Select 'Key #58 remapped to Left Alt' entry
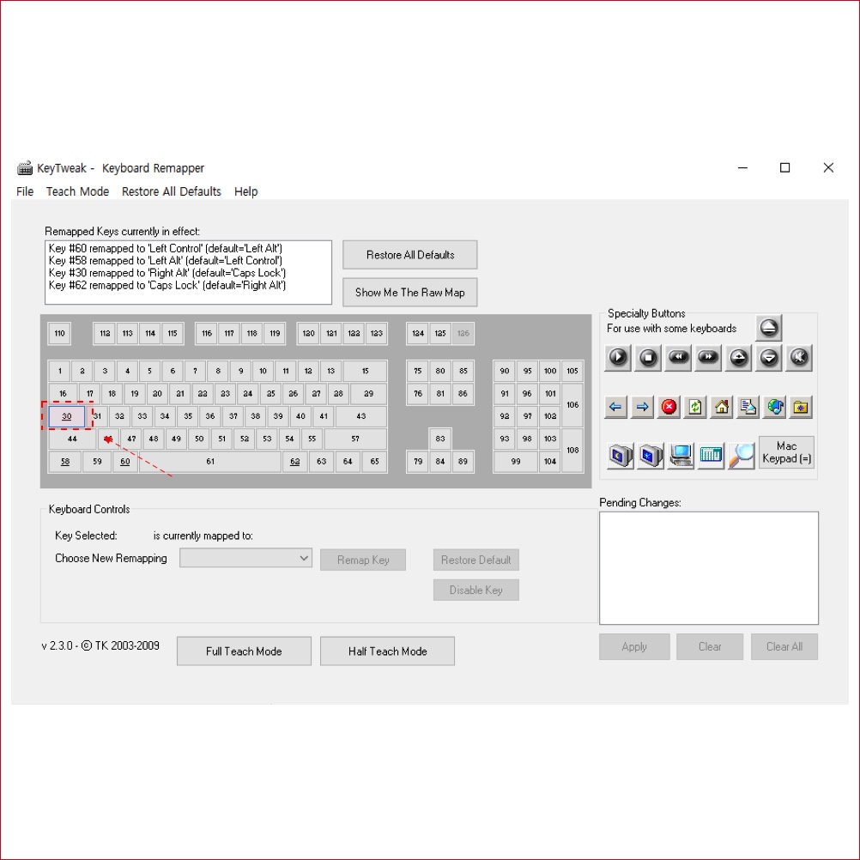The image size is (860, 860). click(x=165, y=261)
